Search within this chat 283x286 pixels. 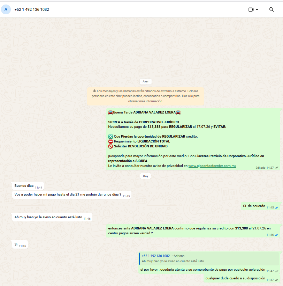tap(271, 9)
